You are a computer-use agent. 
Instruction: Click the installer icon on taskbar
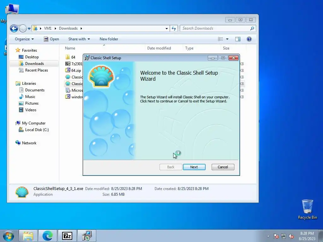tap(87, 236)
